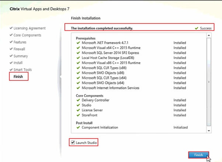Click the Summary step checkmark

pos(11,56)
